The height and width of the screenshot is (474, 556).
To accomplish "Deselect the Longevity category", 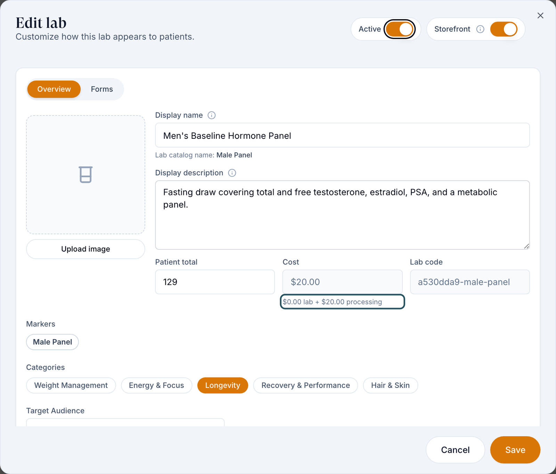I will coord(223,386).
